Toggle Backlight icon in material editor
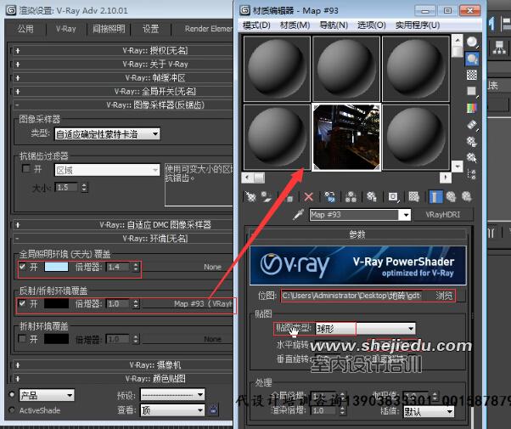Image resolution: width=511 pixels, height=429 pixels. [472, 59]
